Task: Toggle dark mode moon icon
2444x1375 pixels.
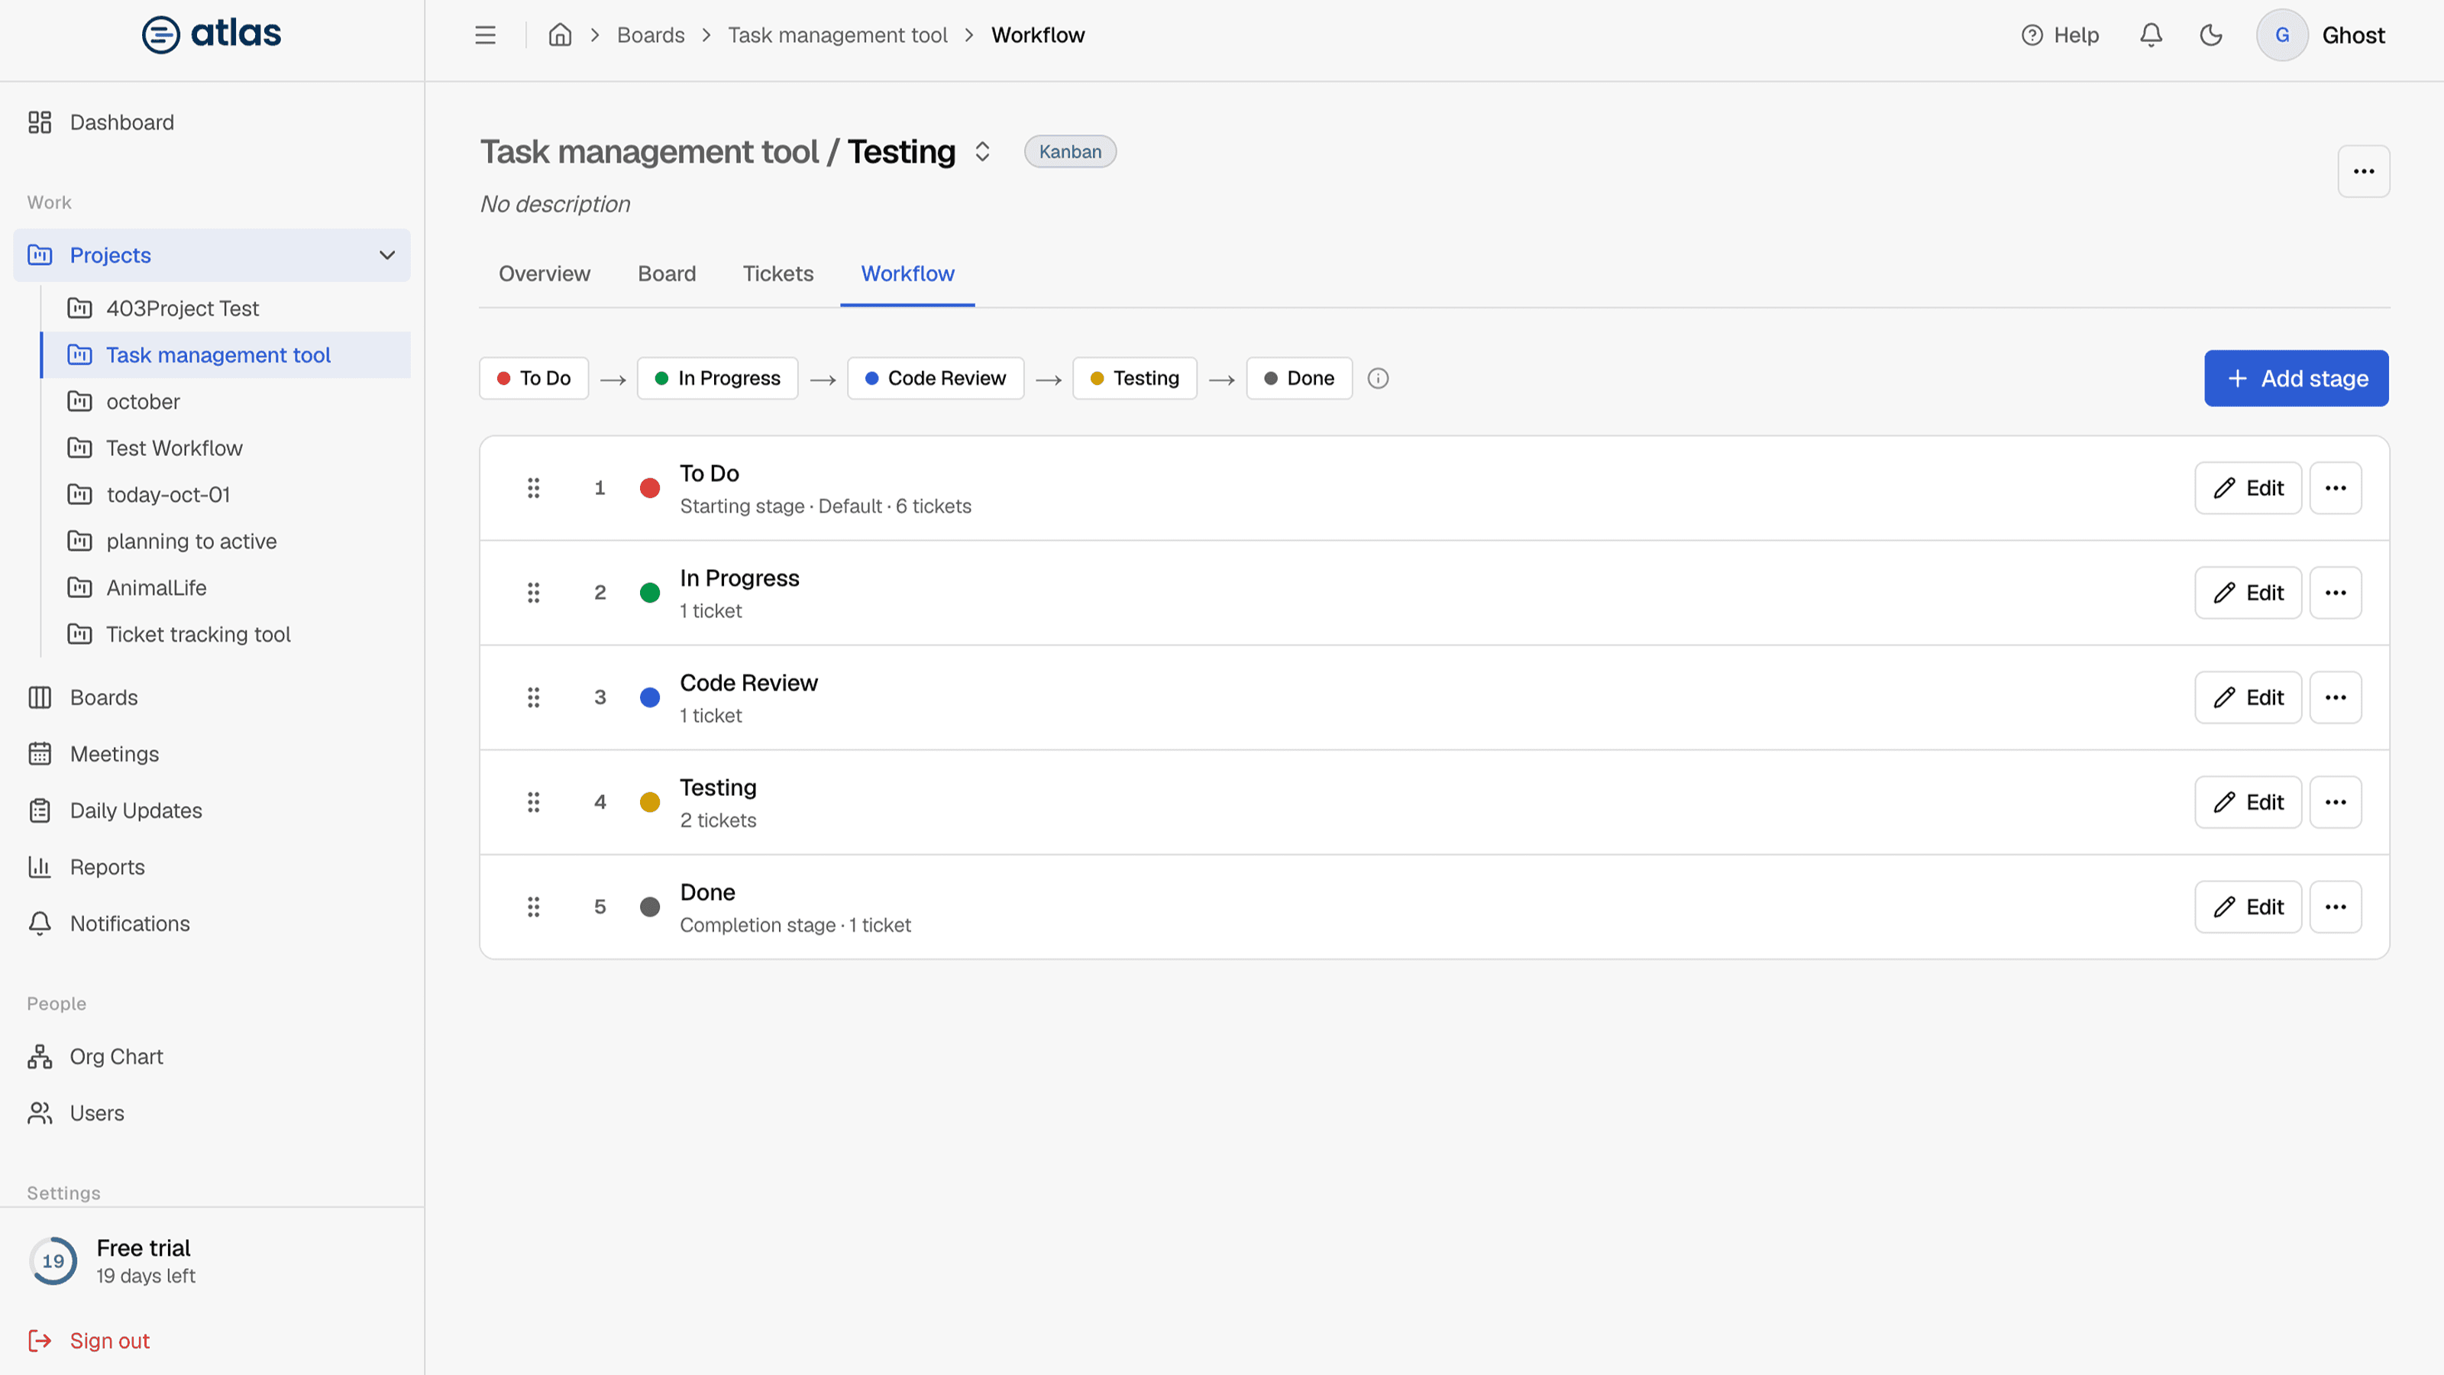Action: tap(2210, 35)
